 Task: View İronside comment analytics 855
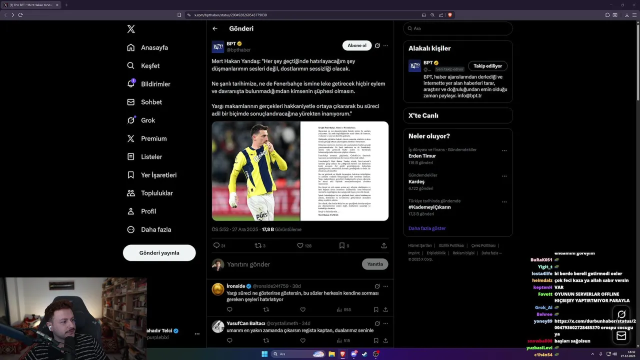click(344, 309)
